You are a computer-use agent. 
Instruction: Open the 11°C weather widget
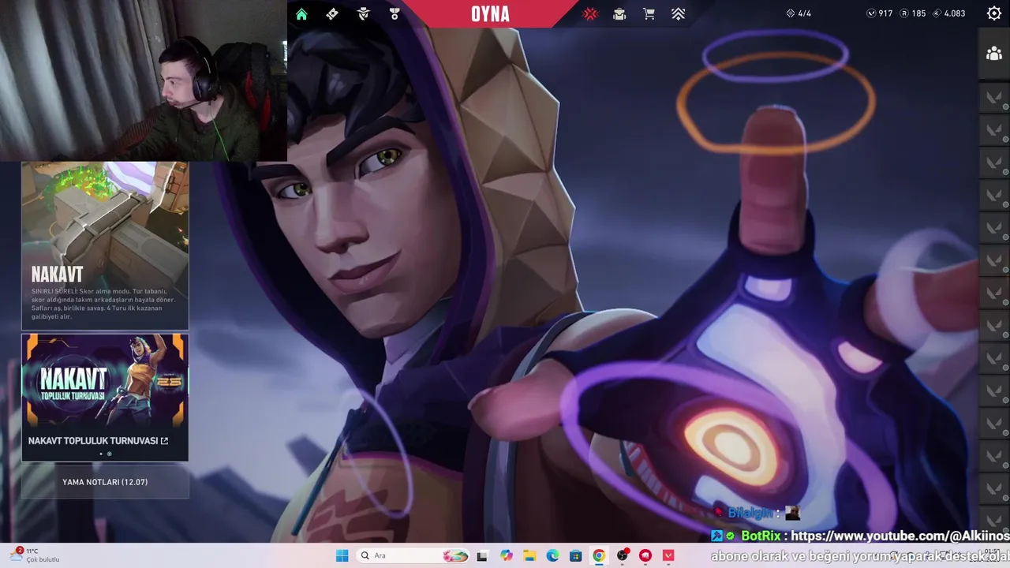pos(36,555)
